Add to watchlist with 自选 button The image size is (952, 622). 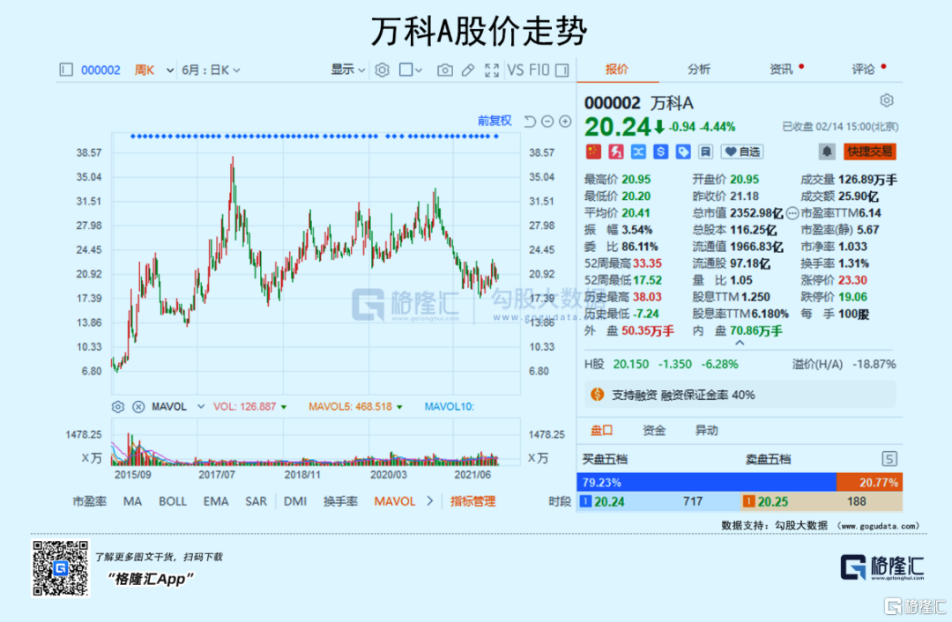[742, 152]
